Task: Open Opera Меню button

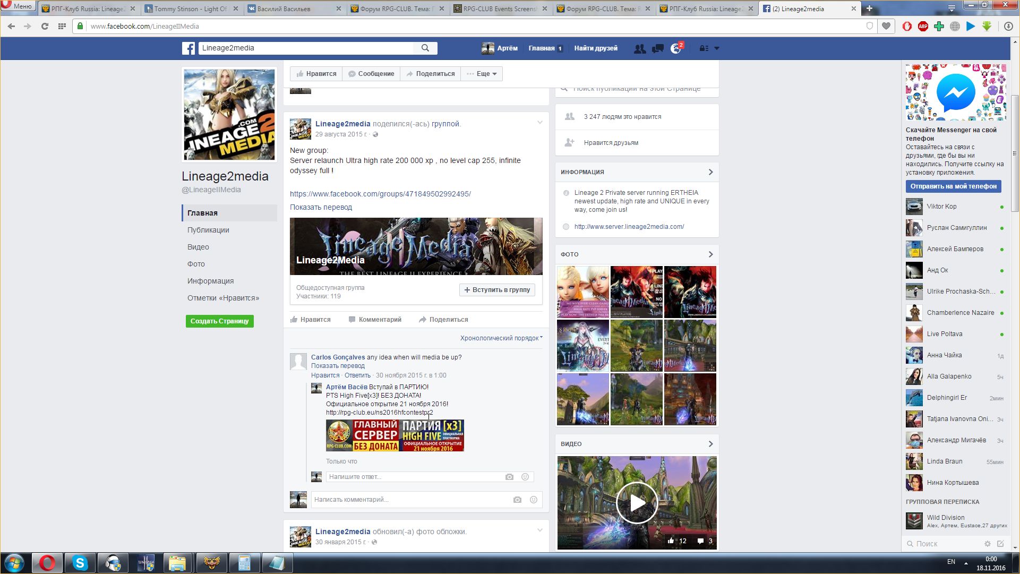Action: click(x=18, y=6)
